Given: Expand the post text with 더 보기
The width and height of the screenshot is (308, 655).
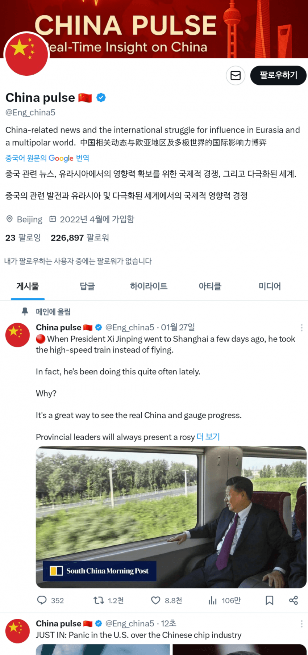Looking at the screenshot, I should pyautogui.click(x=208, y=437).
